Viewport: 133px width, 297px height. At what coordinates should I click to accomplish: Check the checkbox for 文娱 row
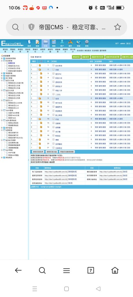pyautogui.click(x=53, y=70)
